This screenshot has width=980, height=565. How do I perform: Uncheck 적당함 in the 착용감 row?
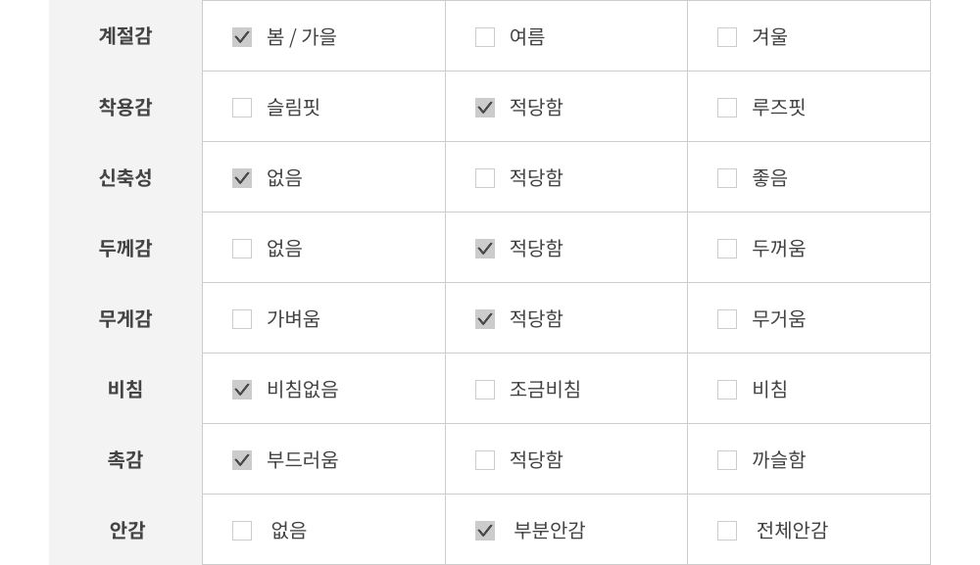point(485,108)
